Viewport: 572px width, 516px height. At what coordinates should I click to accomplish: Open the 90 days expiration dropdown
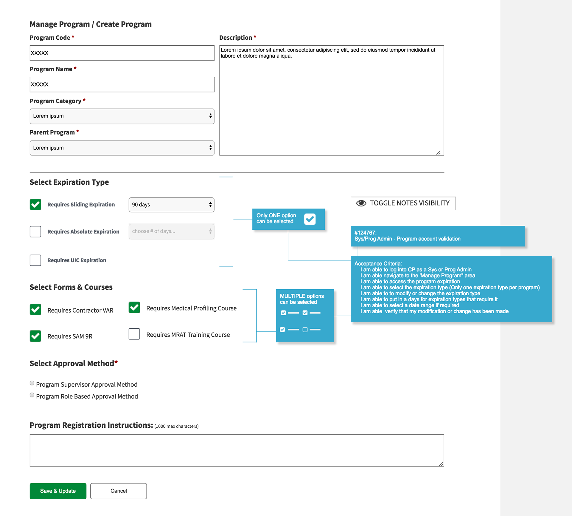click(x=172, y=205)
